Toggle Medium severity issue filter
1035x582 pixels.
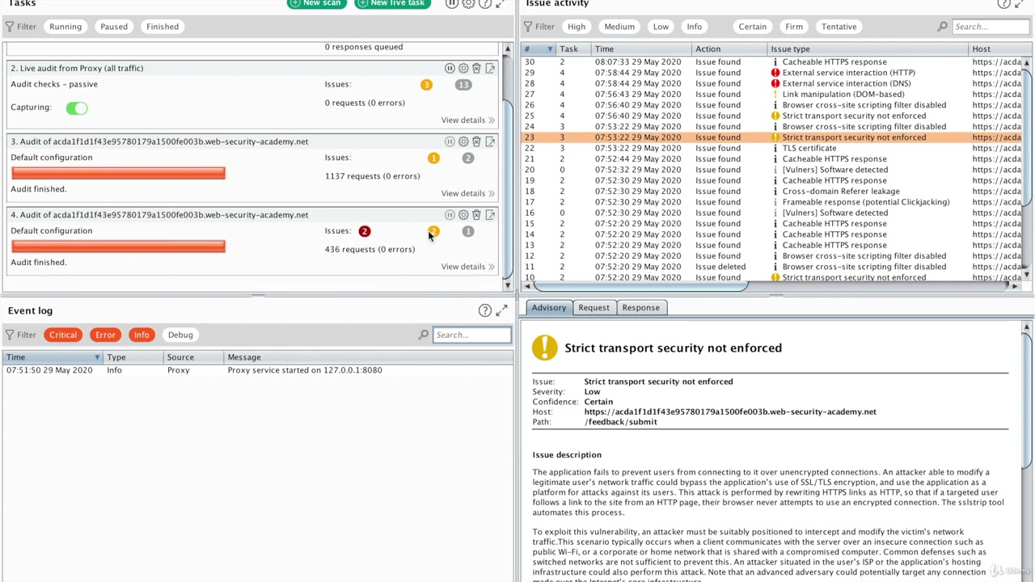619,27
